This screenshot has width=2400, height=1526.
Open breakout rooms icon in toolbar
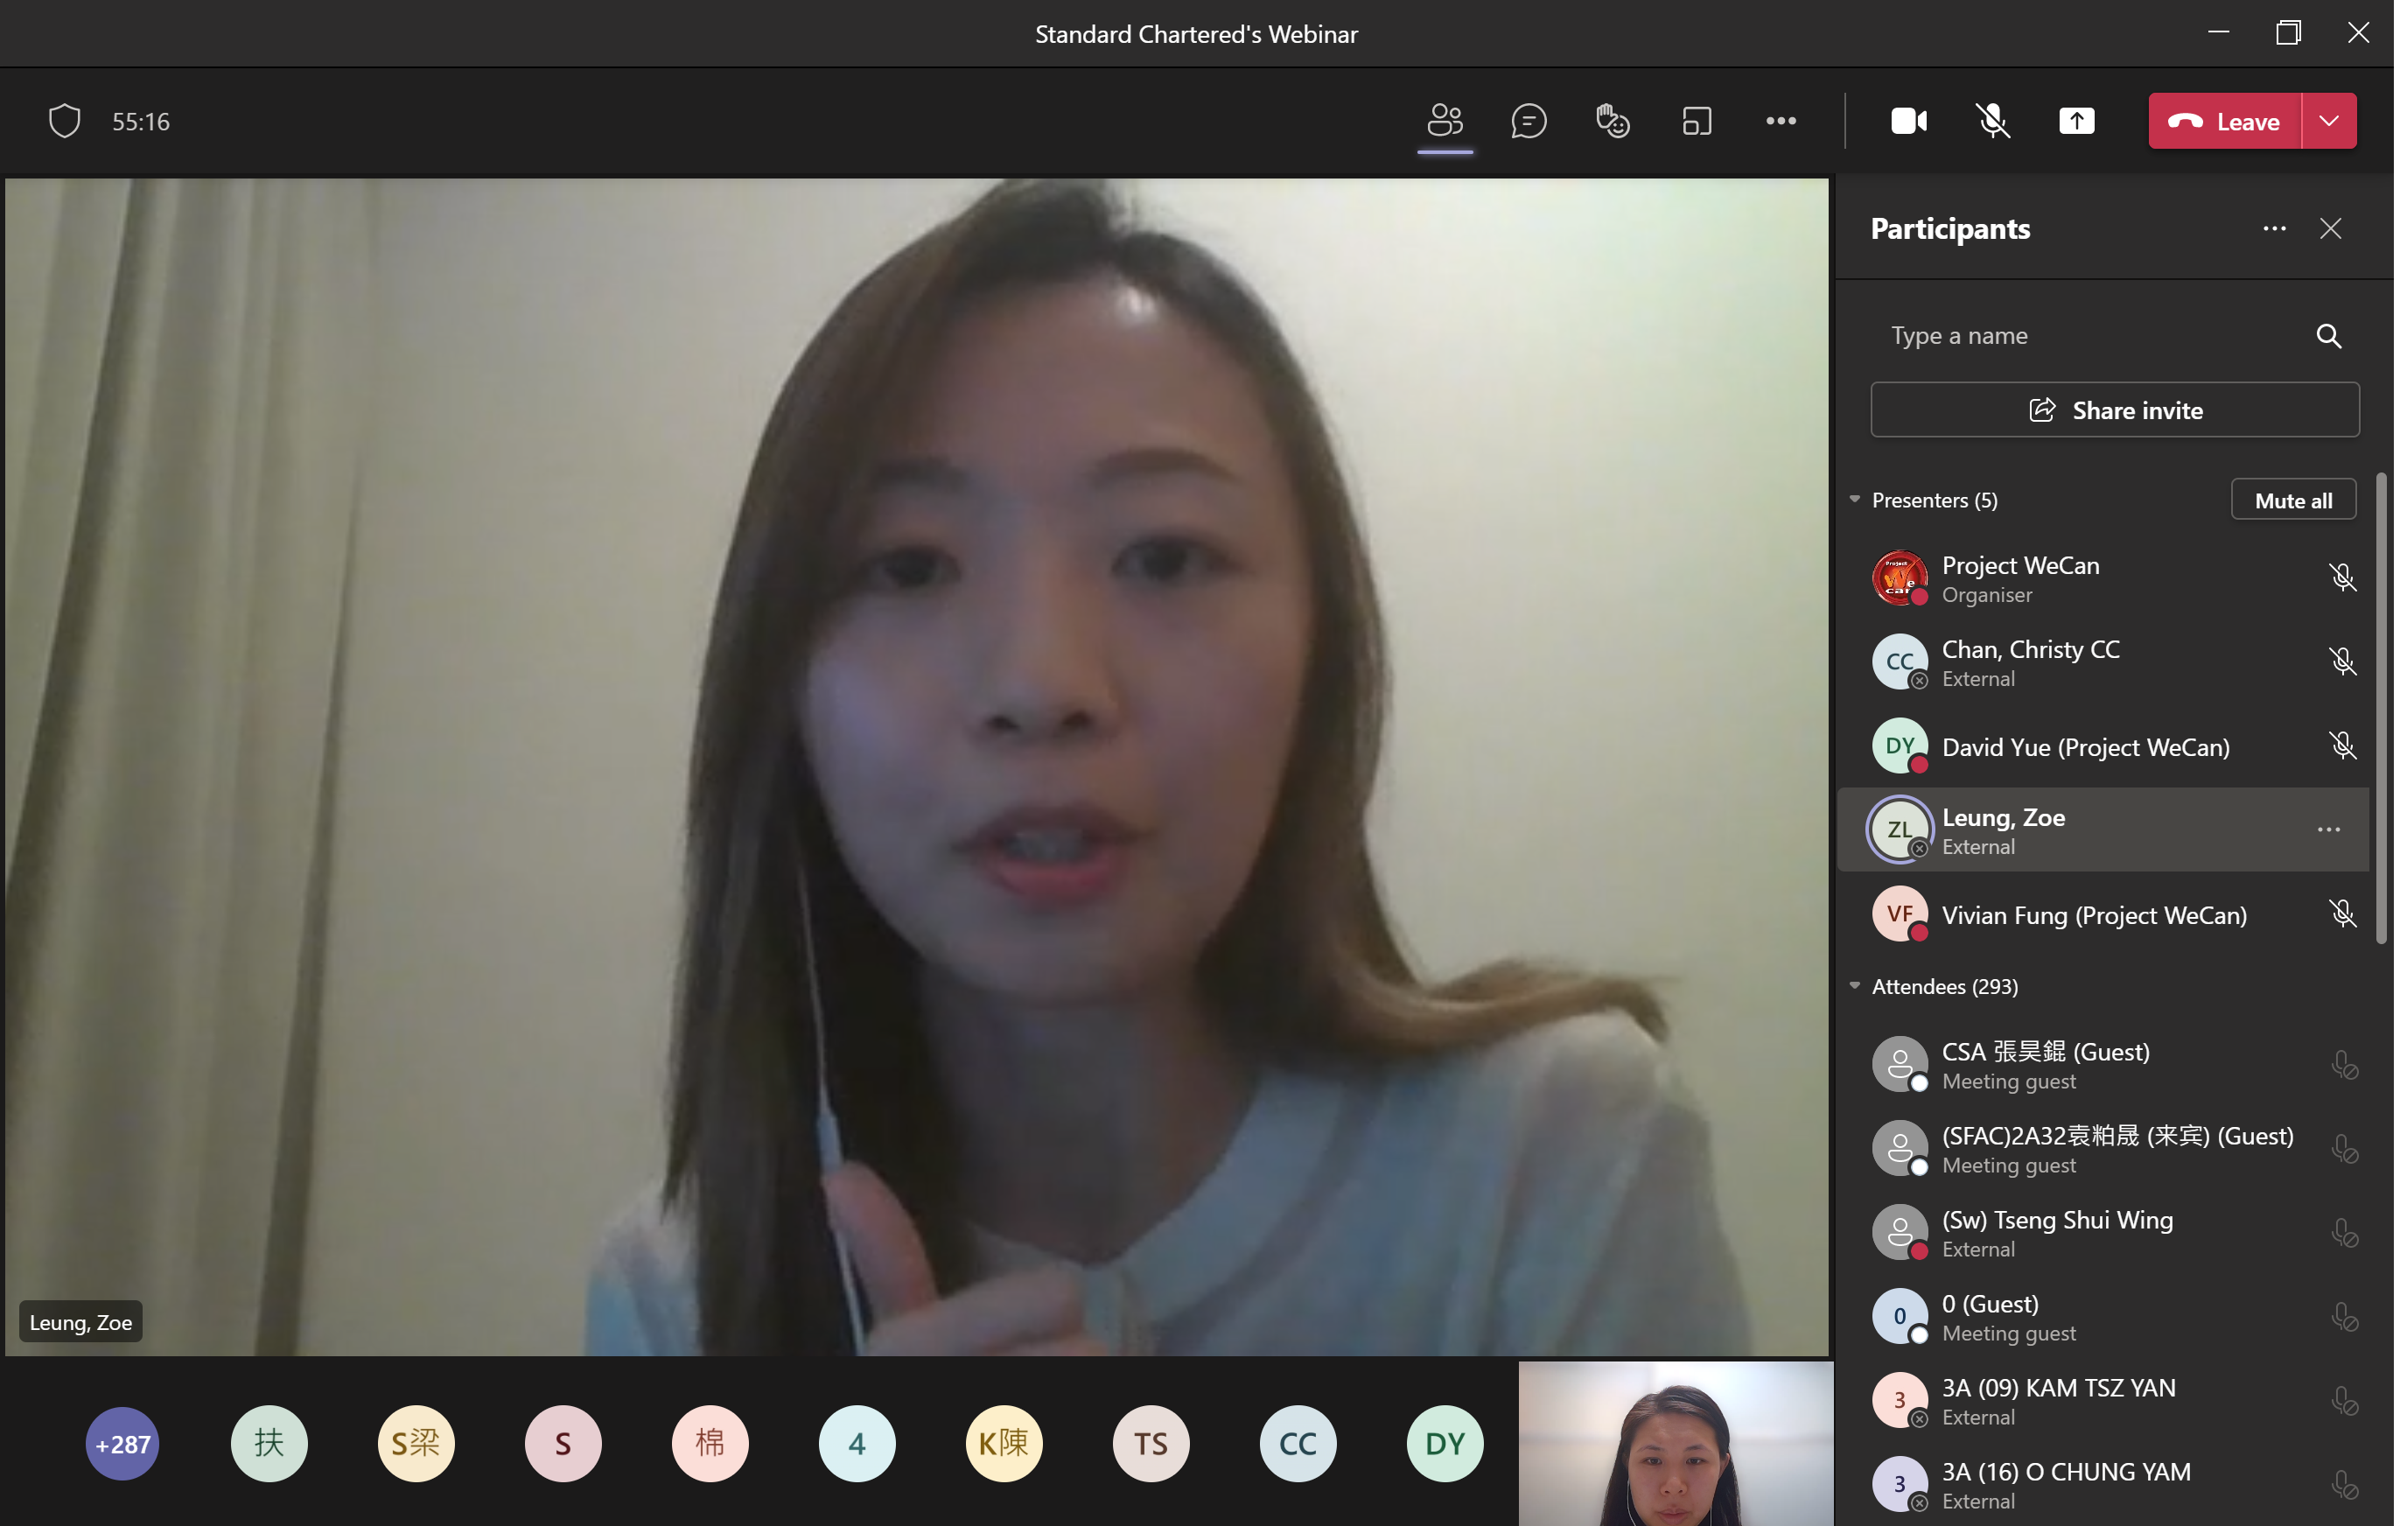tap(1697, 121)
